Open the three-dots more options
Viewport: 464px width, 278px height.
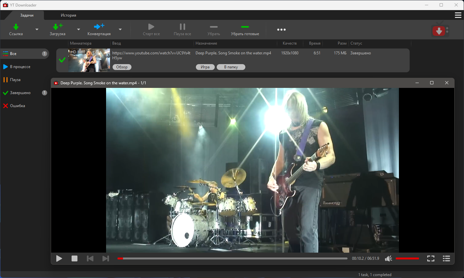click(x=281, y=30)
